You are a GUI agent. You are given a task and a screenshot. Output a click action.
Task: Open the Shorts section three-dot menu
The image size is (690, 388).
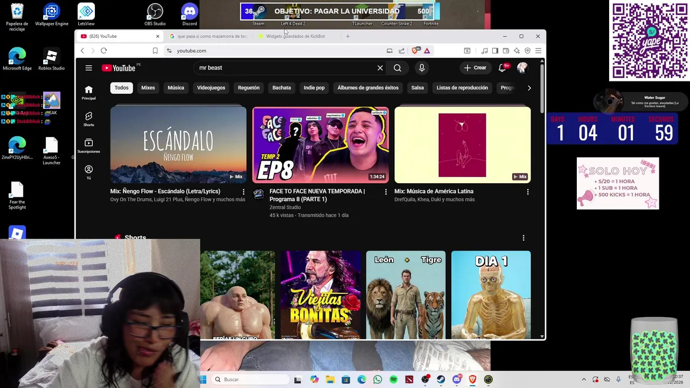click(x=523, y=238)
